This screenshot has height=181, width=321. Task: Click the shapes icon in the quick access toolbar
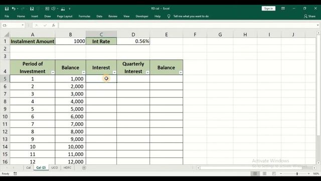(54, 9)
